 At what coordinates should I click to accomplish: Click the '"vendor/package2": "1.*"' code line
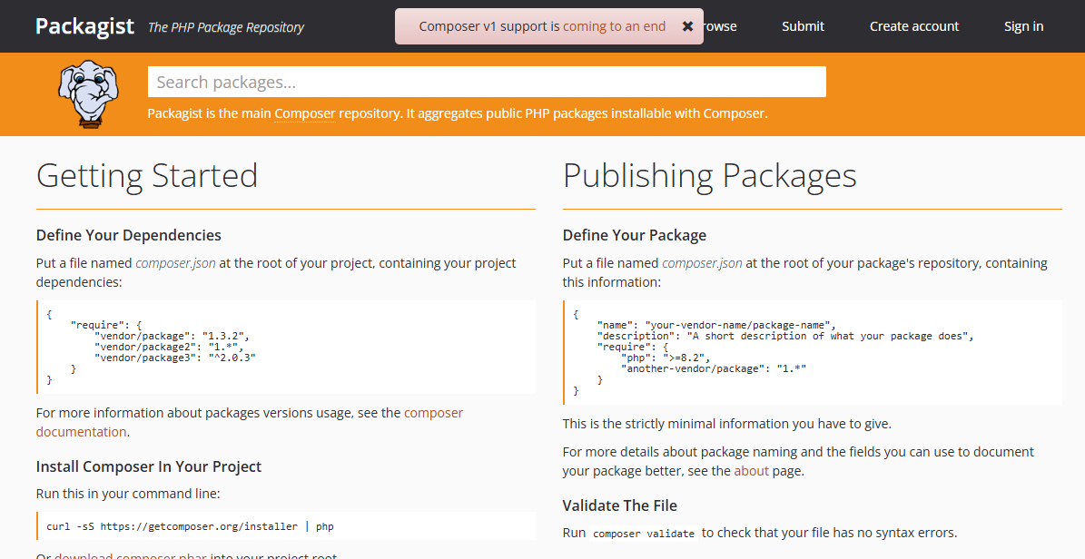[x=169, y=348]
